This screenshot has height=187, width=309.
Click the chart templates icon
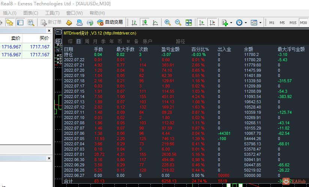coord(254,23)
